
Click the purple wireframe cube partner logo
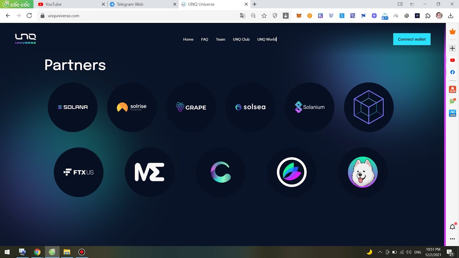click(x=369, y=107)
